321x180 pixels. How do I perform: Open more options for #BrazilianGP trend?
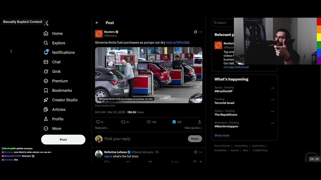[x=273, y=88]
